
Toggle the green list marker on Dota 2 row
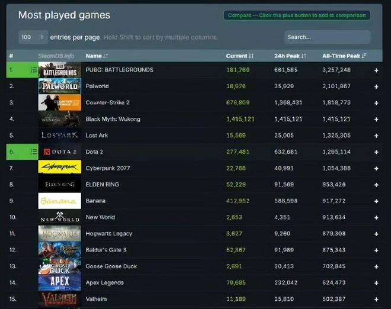pos(34,152)
